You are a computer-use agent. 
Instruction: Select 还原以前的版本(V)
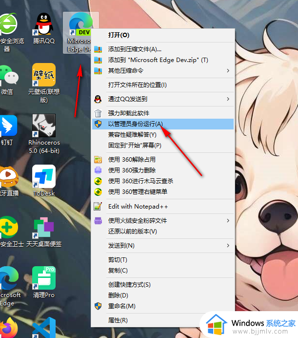[163, 232]
